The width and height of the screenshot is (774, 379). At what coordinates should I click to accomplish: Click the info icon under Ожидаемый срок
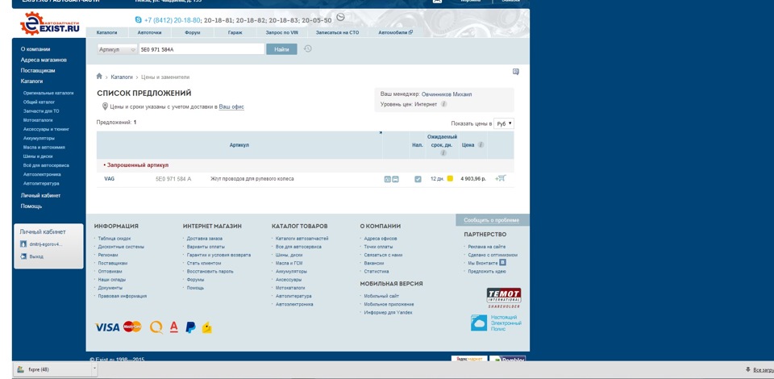(443, 153)
